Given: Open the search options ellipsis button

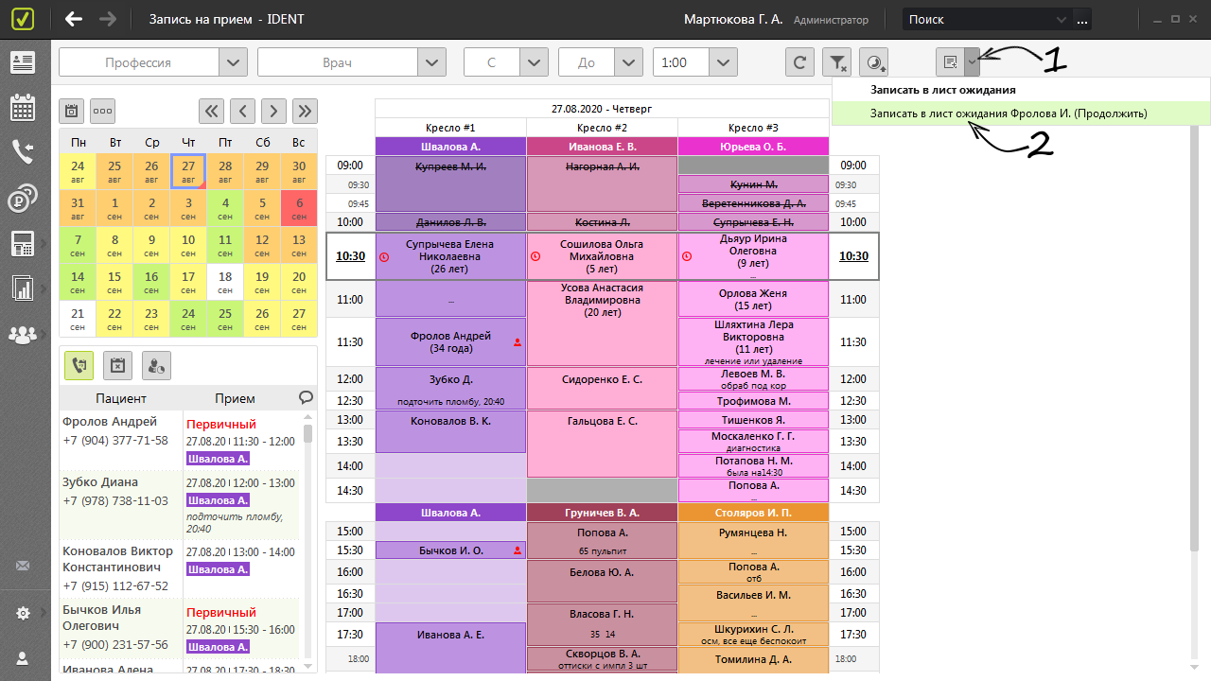Looking at the screenshot, I should 1082,19.
